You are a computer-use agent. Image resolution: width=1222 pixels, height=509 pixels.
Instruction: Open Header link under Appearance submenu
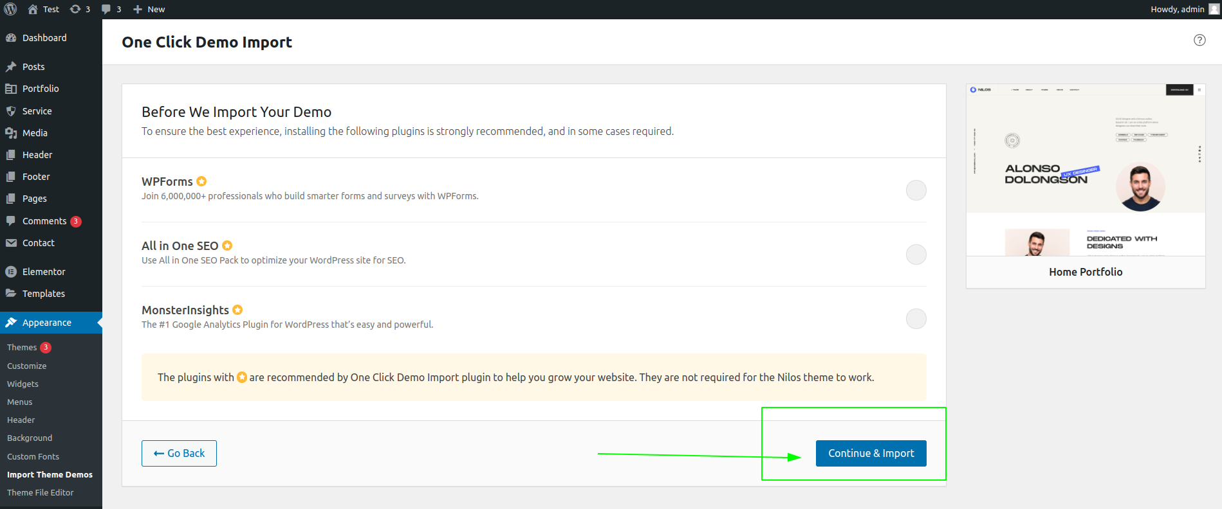pyautogui.click(x=21, y=420)
